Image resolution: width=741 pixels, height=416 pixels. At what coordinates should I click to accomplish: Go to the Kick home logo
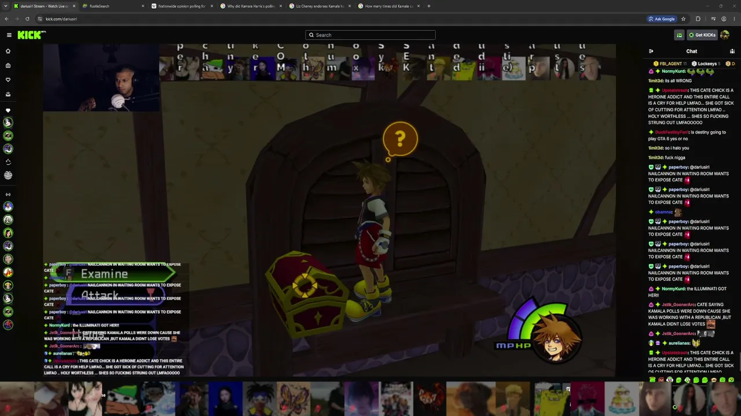[31, 35]
